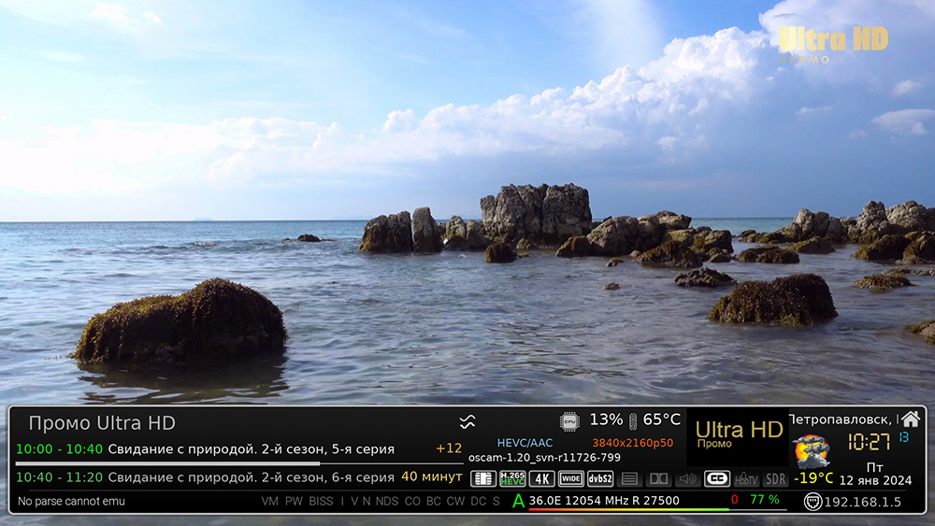Viewport: 935px width, 526px height.
Task: Click the dvbS2 tuner type icon
Action: (x=600, y=479)
